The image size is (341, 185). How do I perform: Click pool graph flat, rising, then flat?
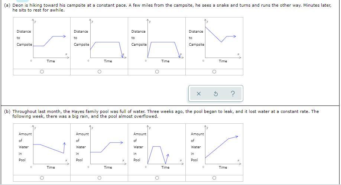[99, 149]
